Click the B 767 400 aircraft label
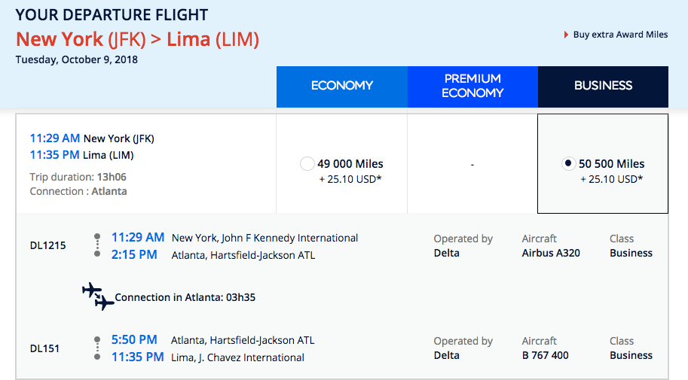The height and width of the screenshot is (380, 688). (x=545, y=355)
